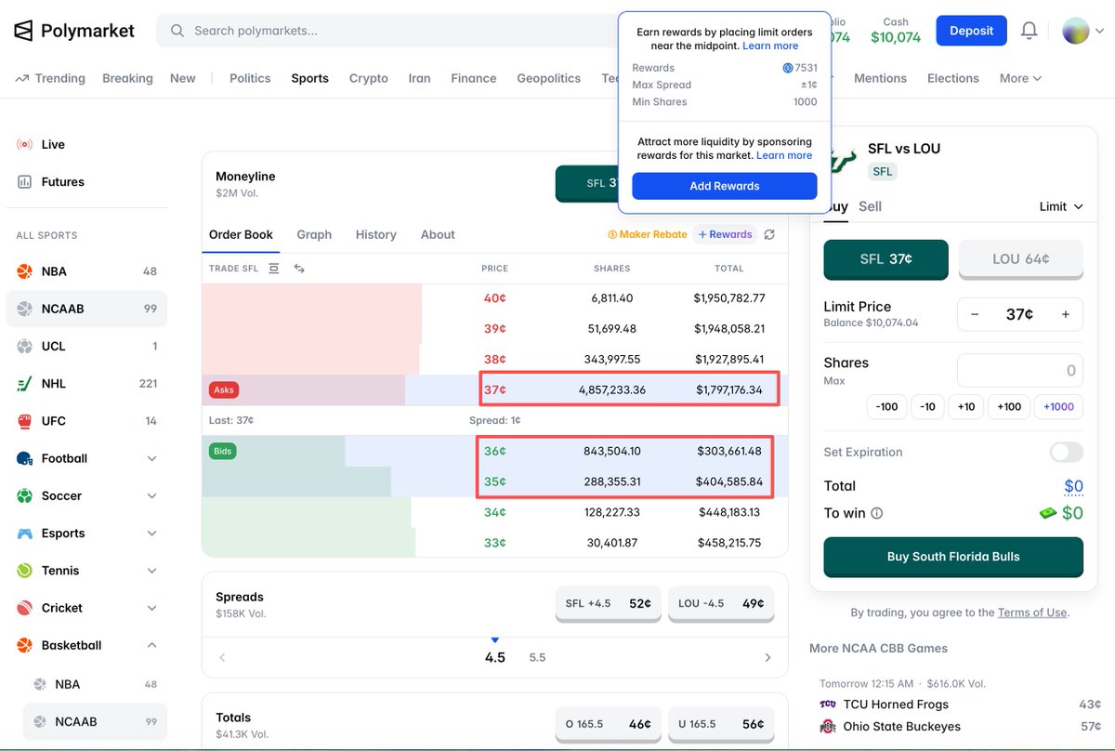Expand the Esports sidebar section
This screenshot has width=1115, height=751.
click(152, 534)
